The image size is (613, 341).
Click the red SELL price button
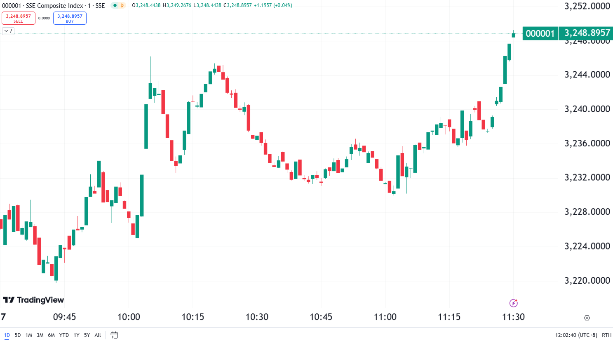pyautogui.click(x=19, y=18)
